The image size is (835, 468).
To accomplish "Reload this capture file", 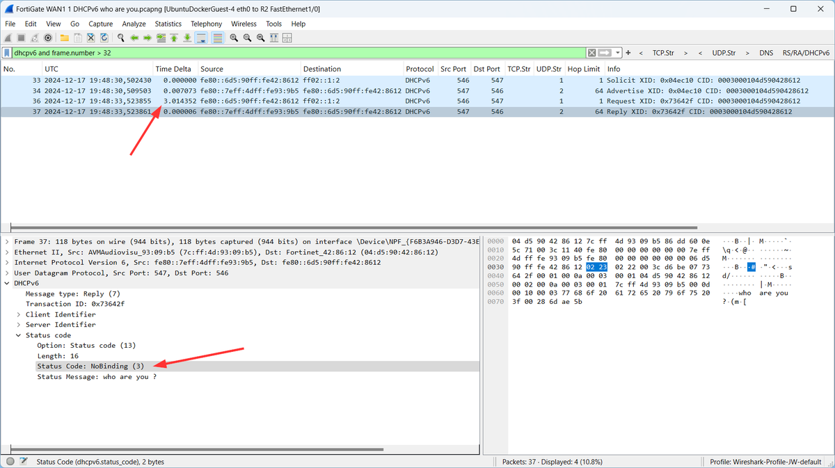I will click(104, 38).
